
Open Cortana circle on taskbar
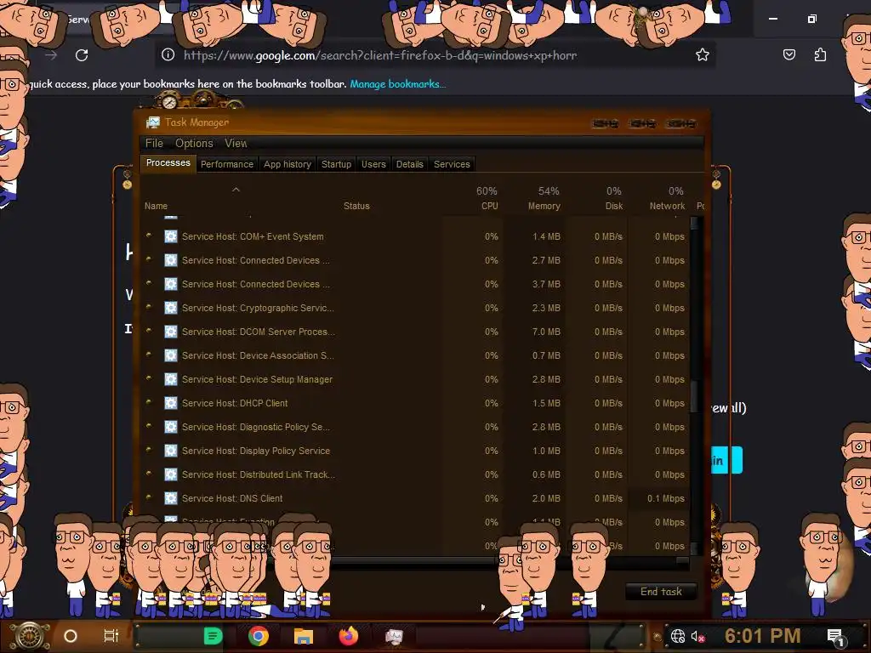click(x=71, y=636)
